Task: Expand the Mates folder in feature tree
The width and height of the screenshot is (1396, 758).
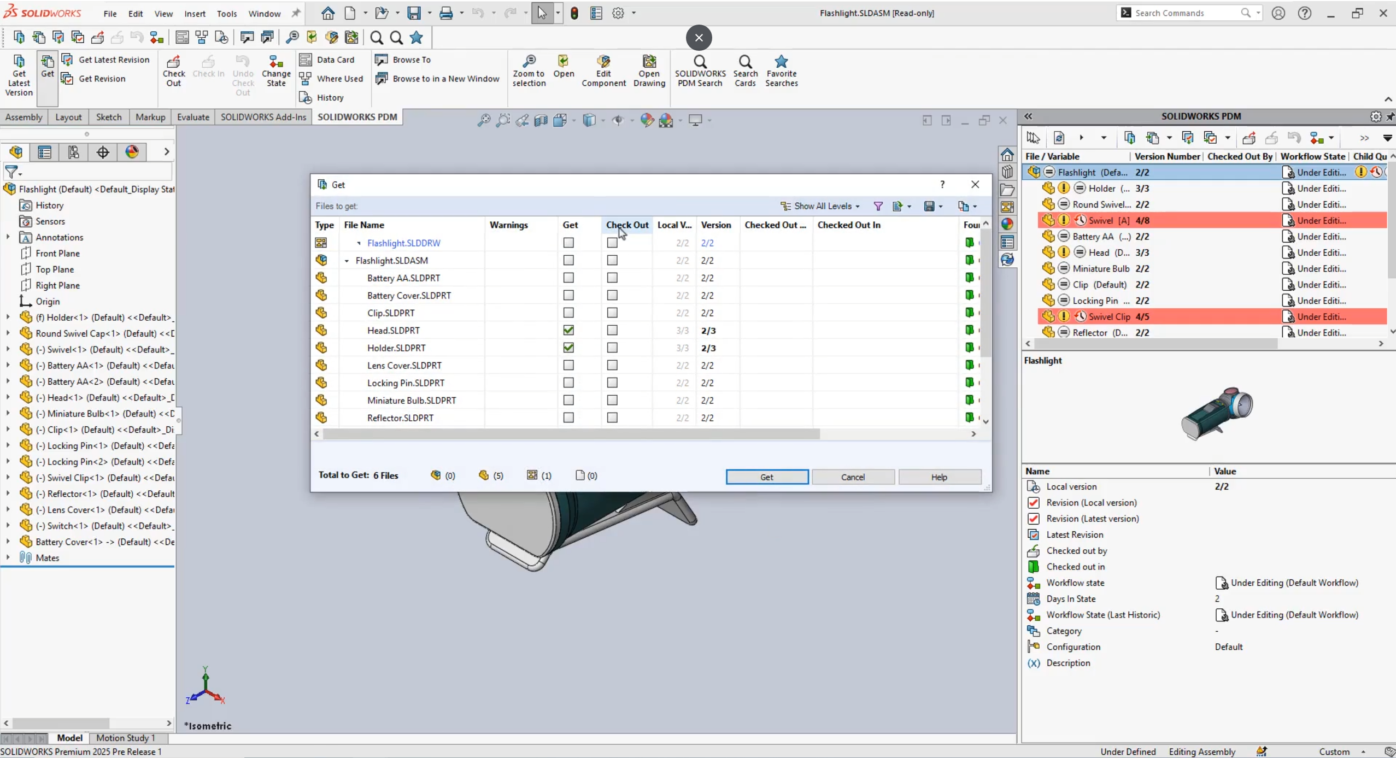Action: [x=8, y=557]
